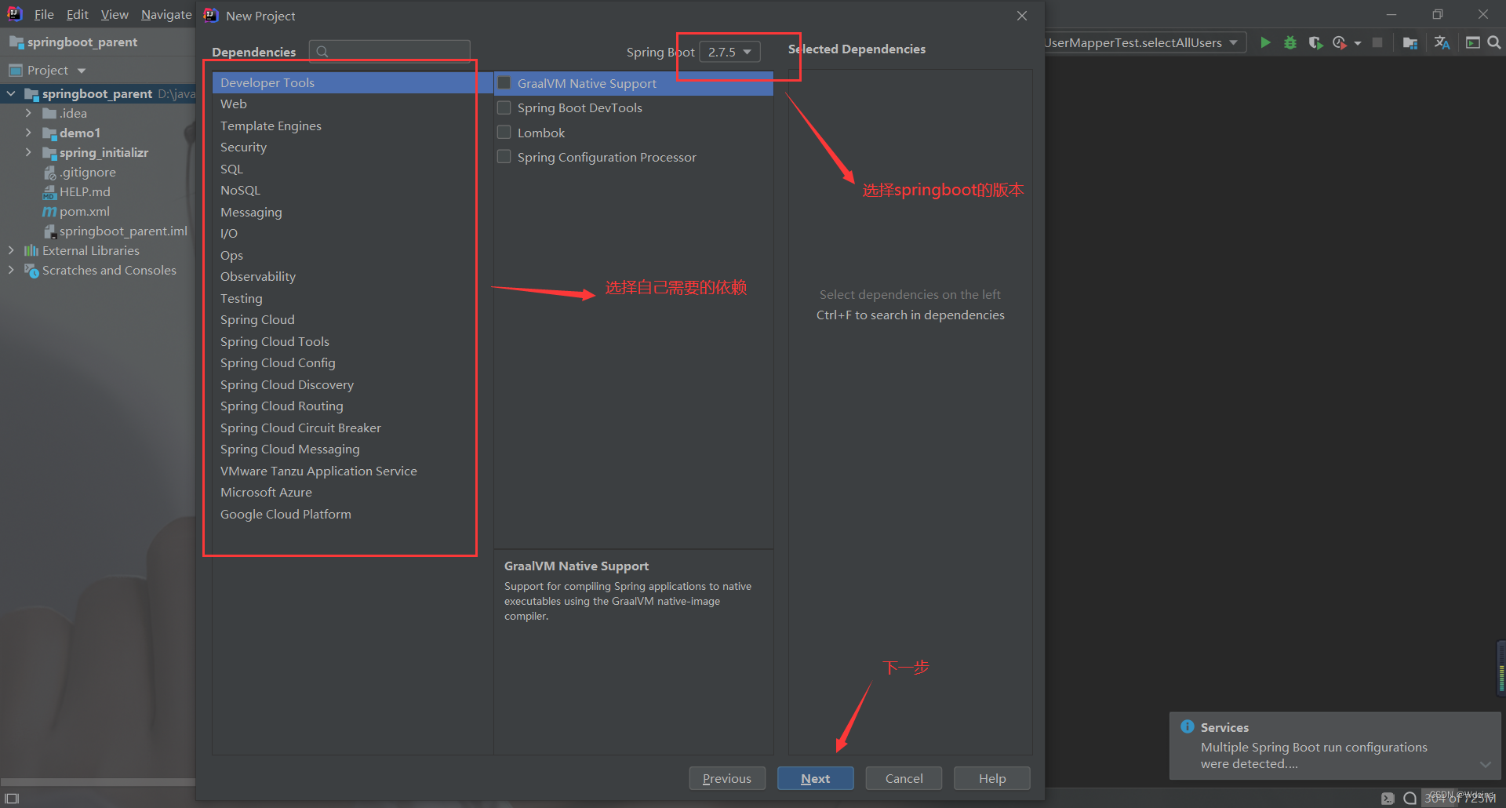Click the dependencies search field

(x=390, y=52)
